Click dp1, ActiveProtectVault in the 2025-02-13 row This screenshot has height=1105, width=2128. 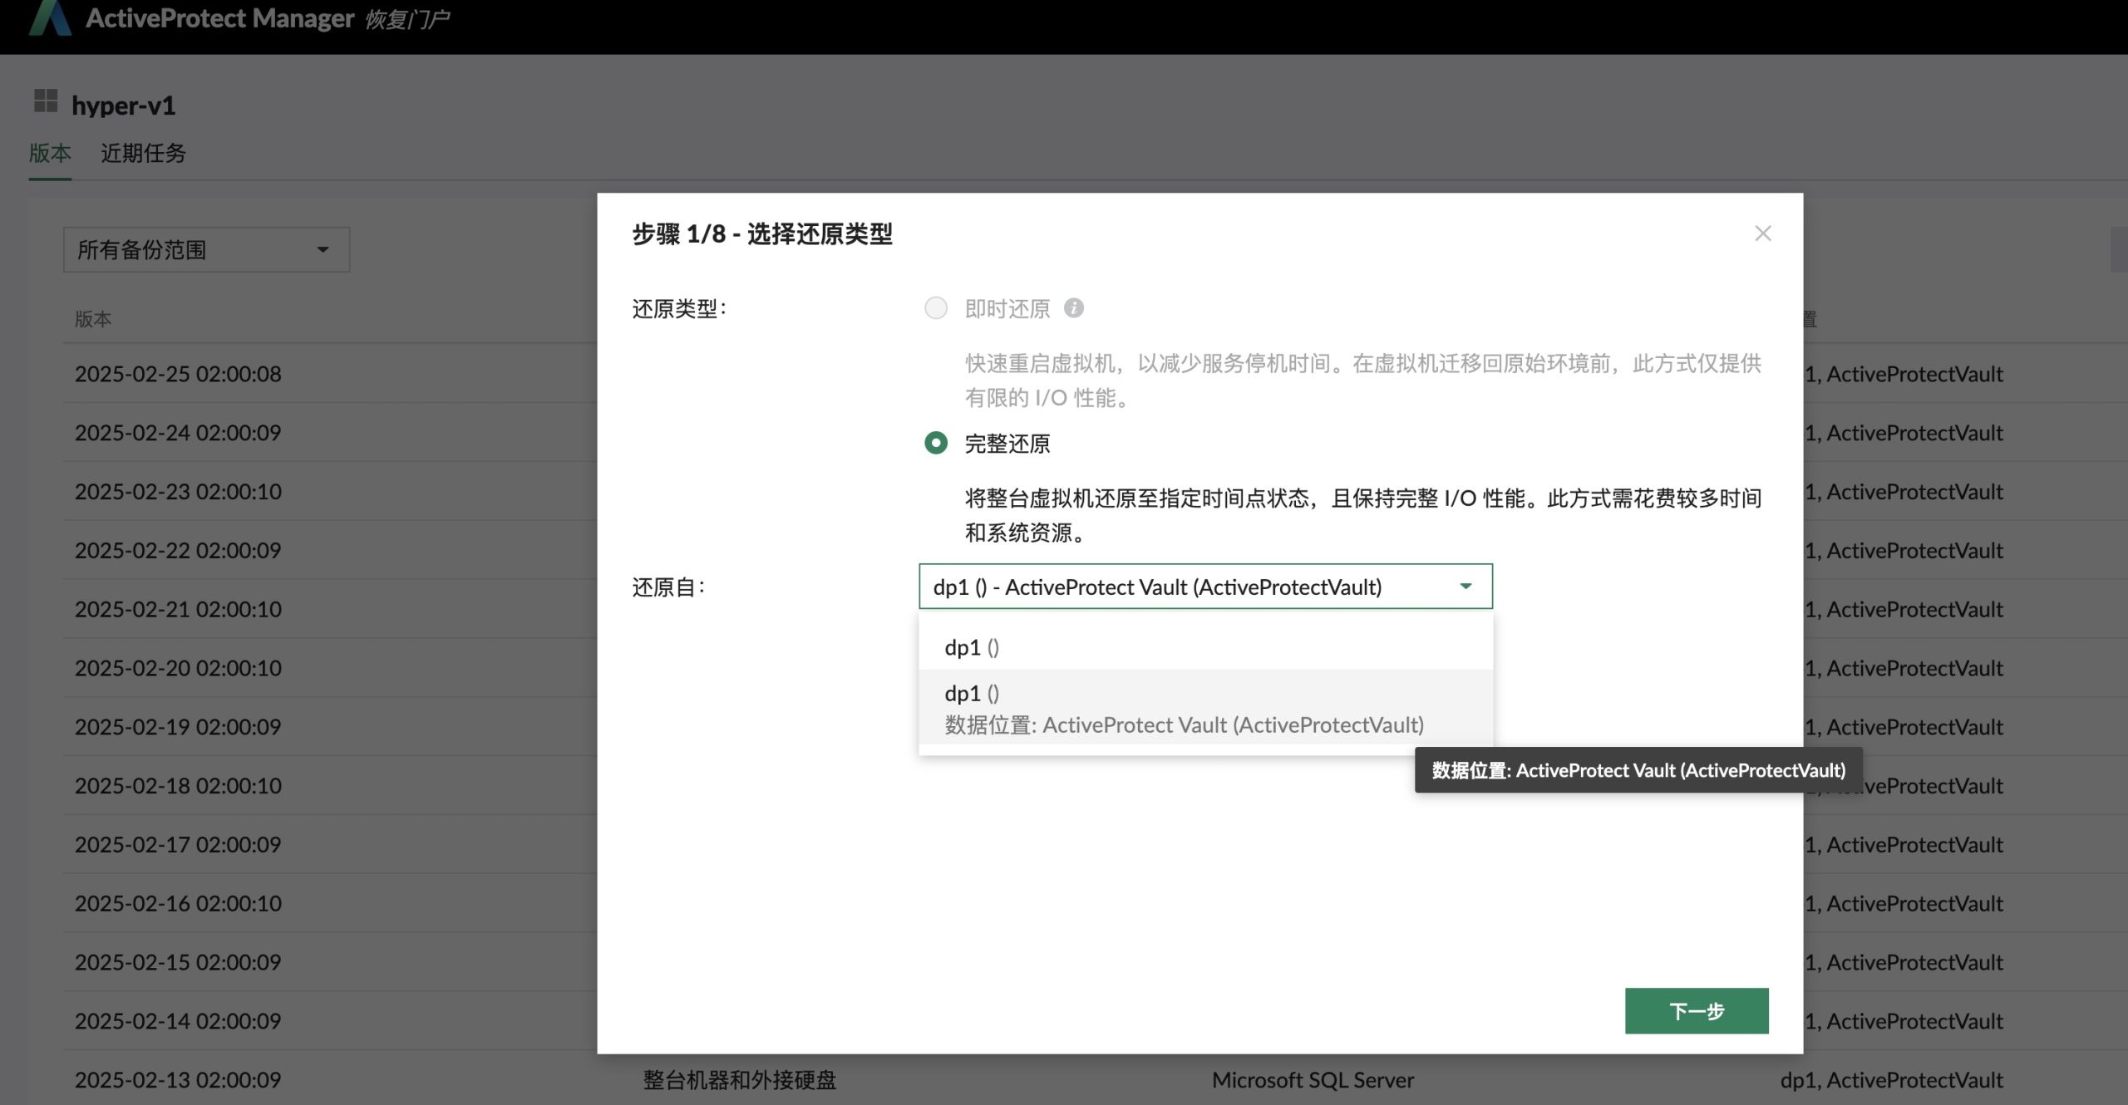pyautogui.click(x=1891, y=1080)
